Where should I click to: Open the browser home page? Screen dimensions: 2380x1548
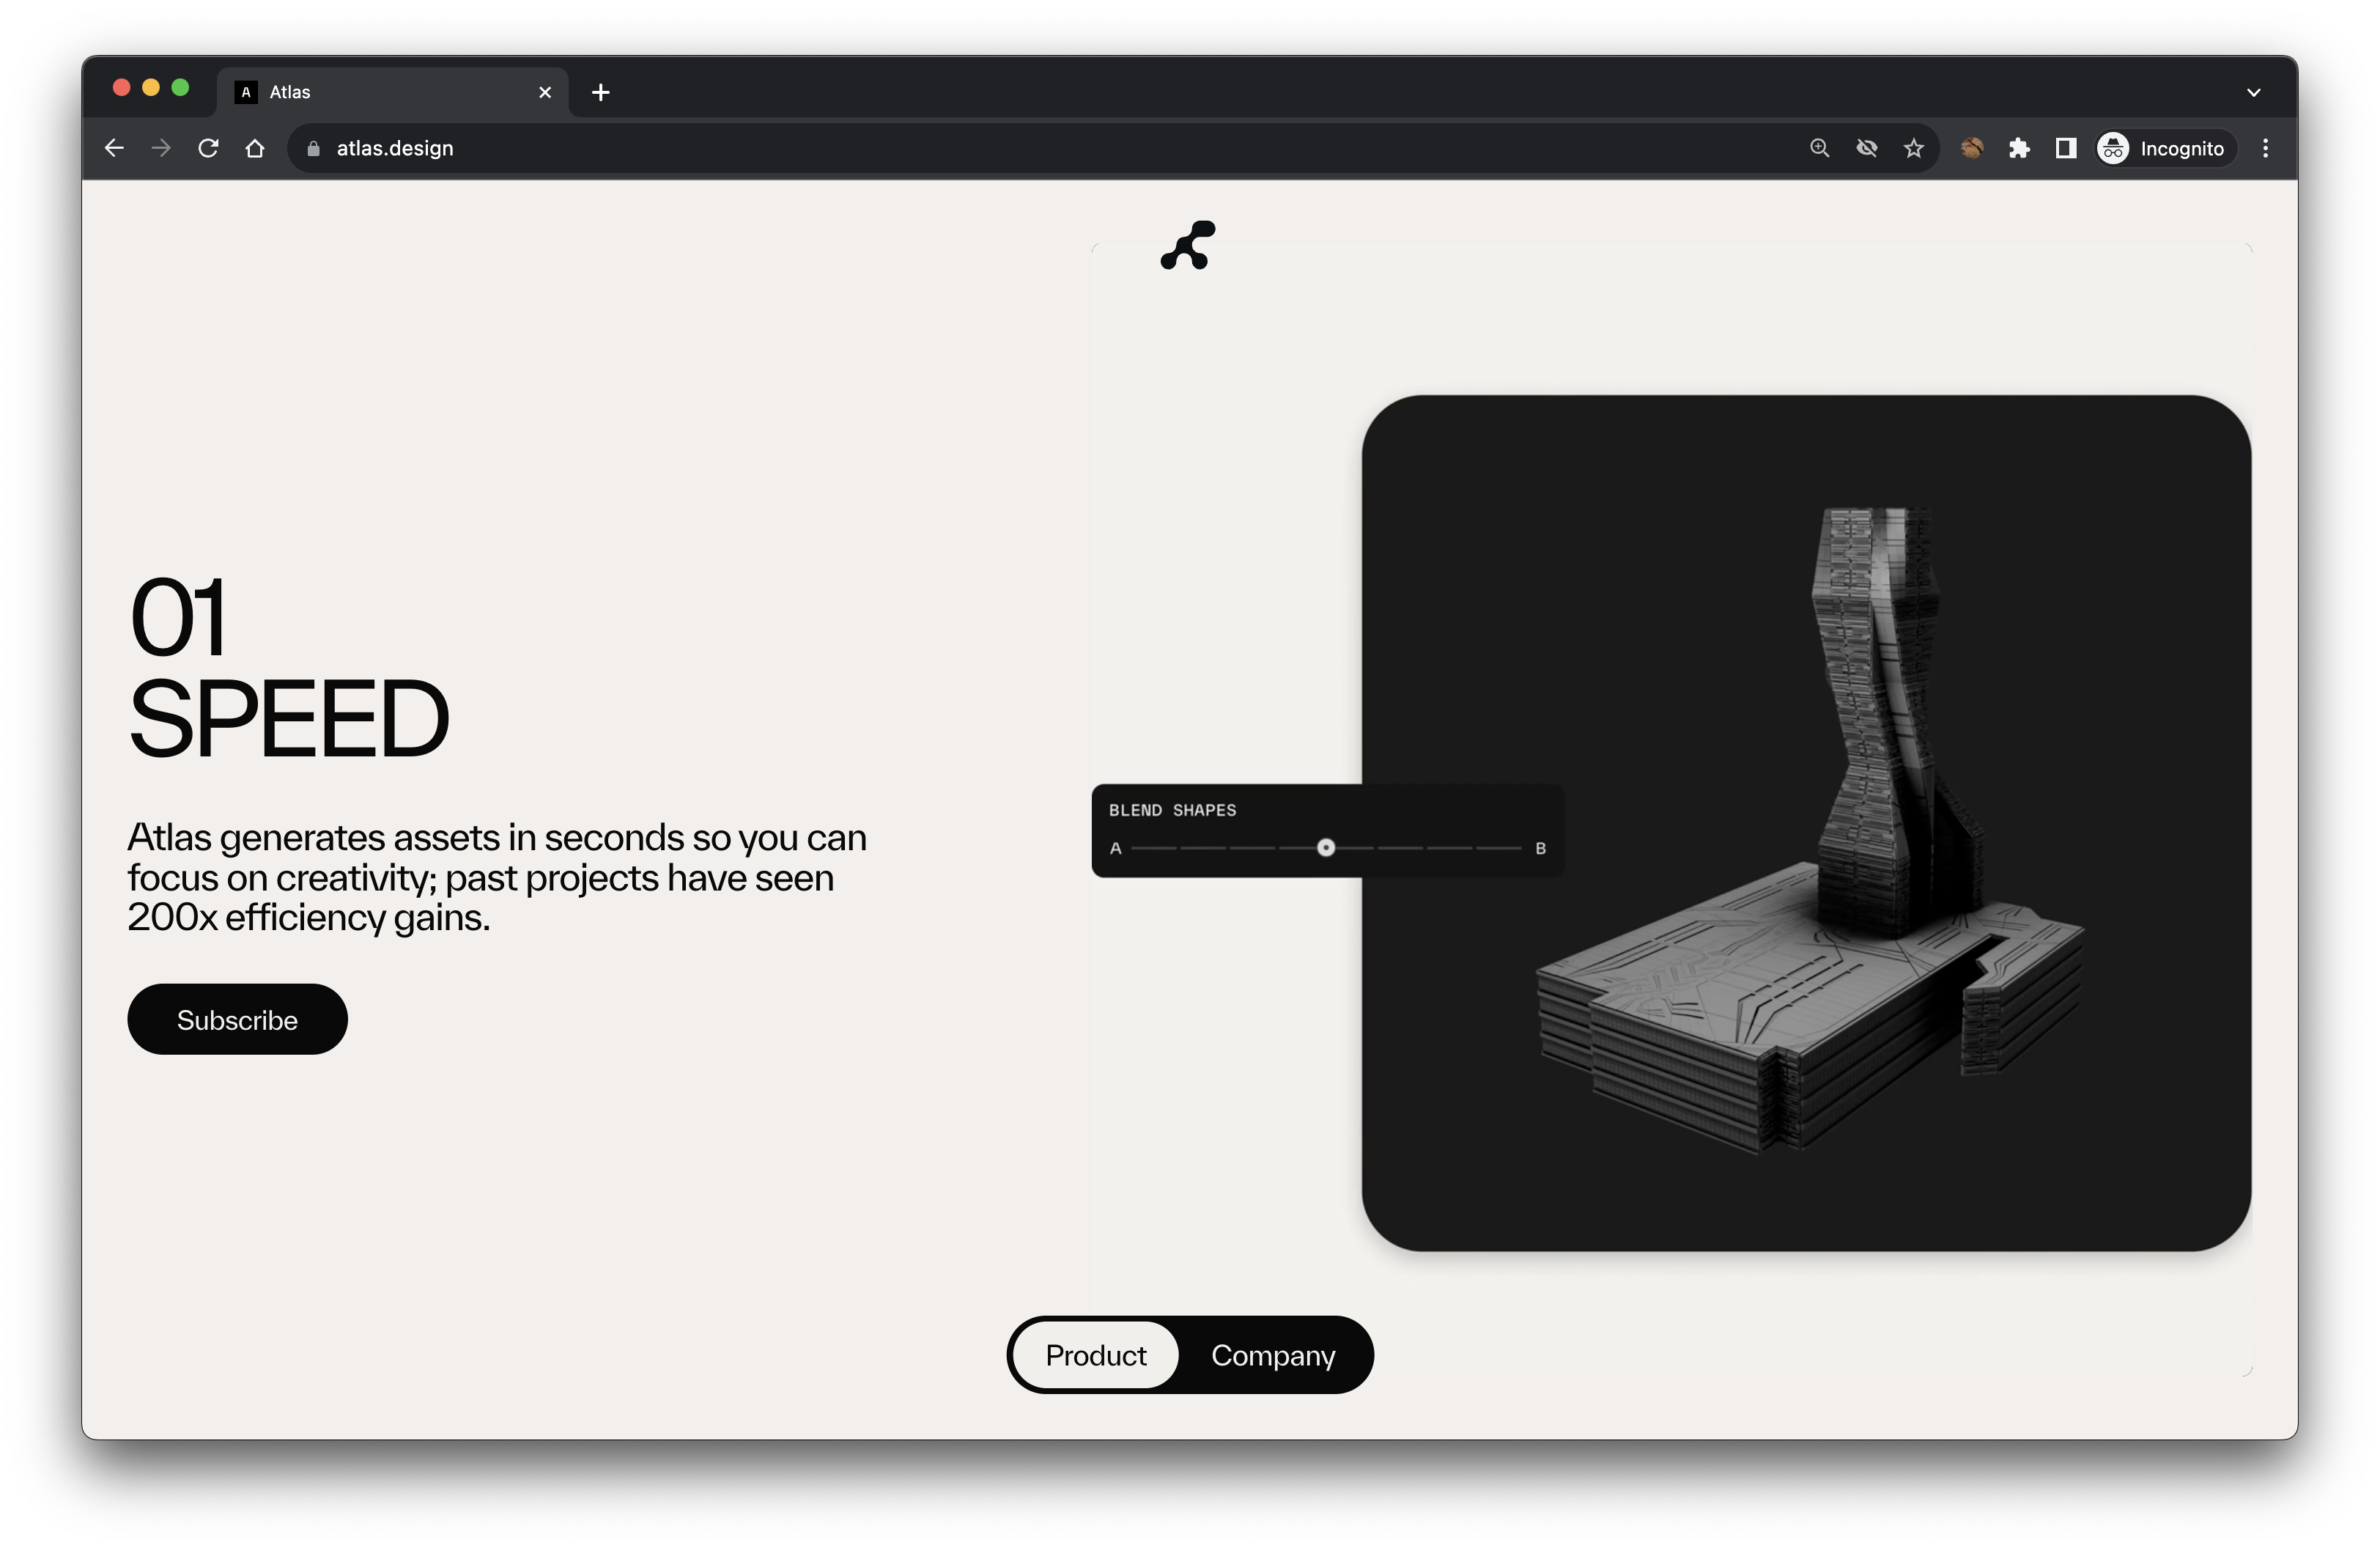click(x=255, y=148)
